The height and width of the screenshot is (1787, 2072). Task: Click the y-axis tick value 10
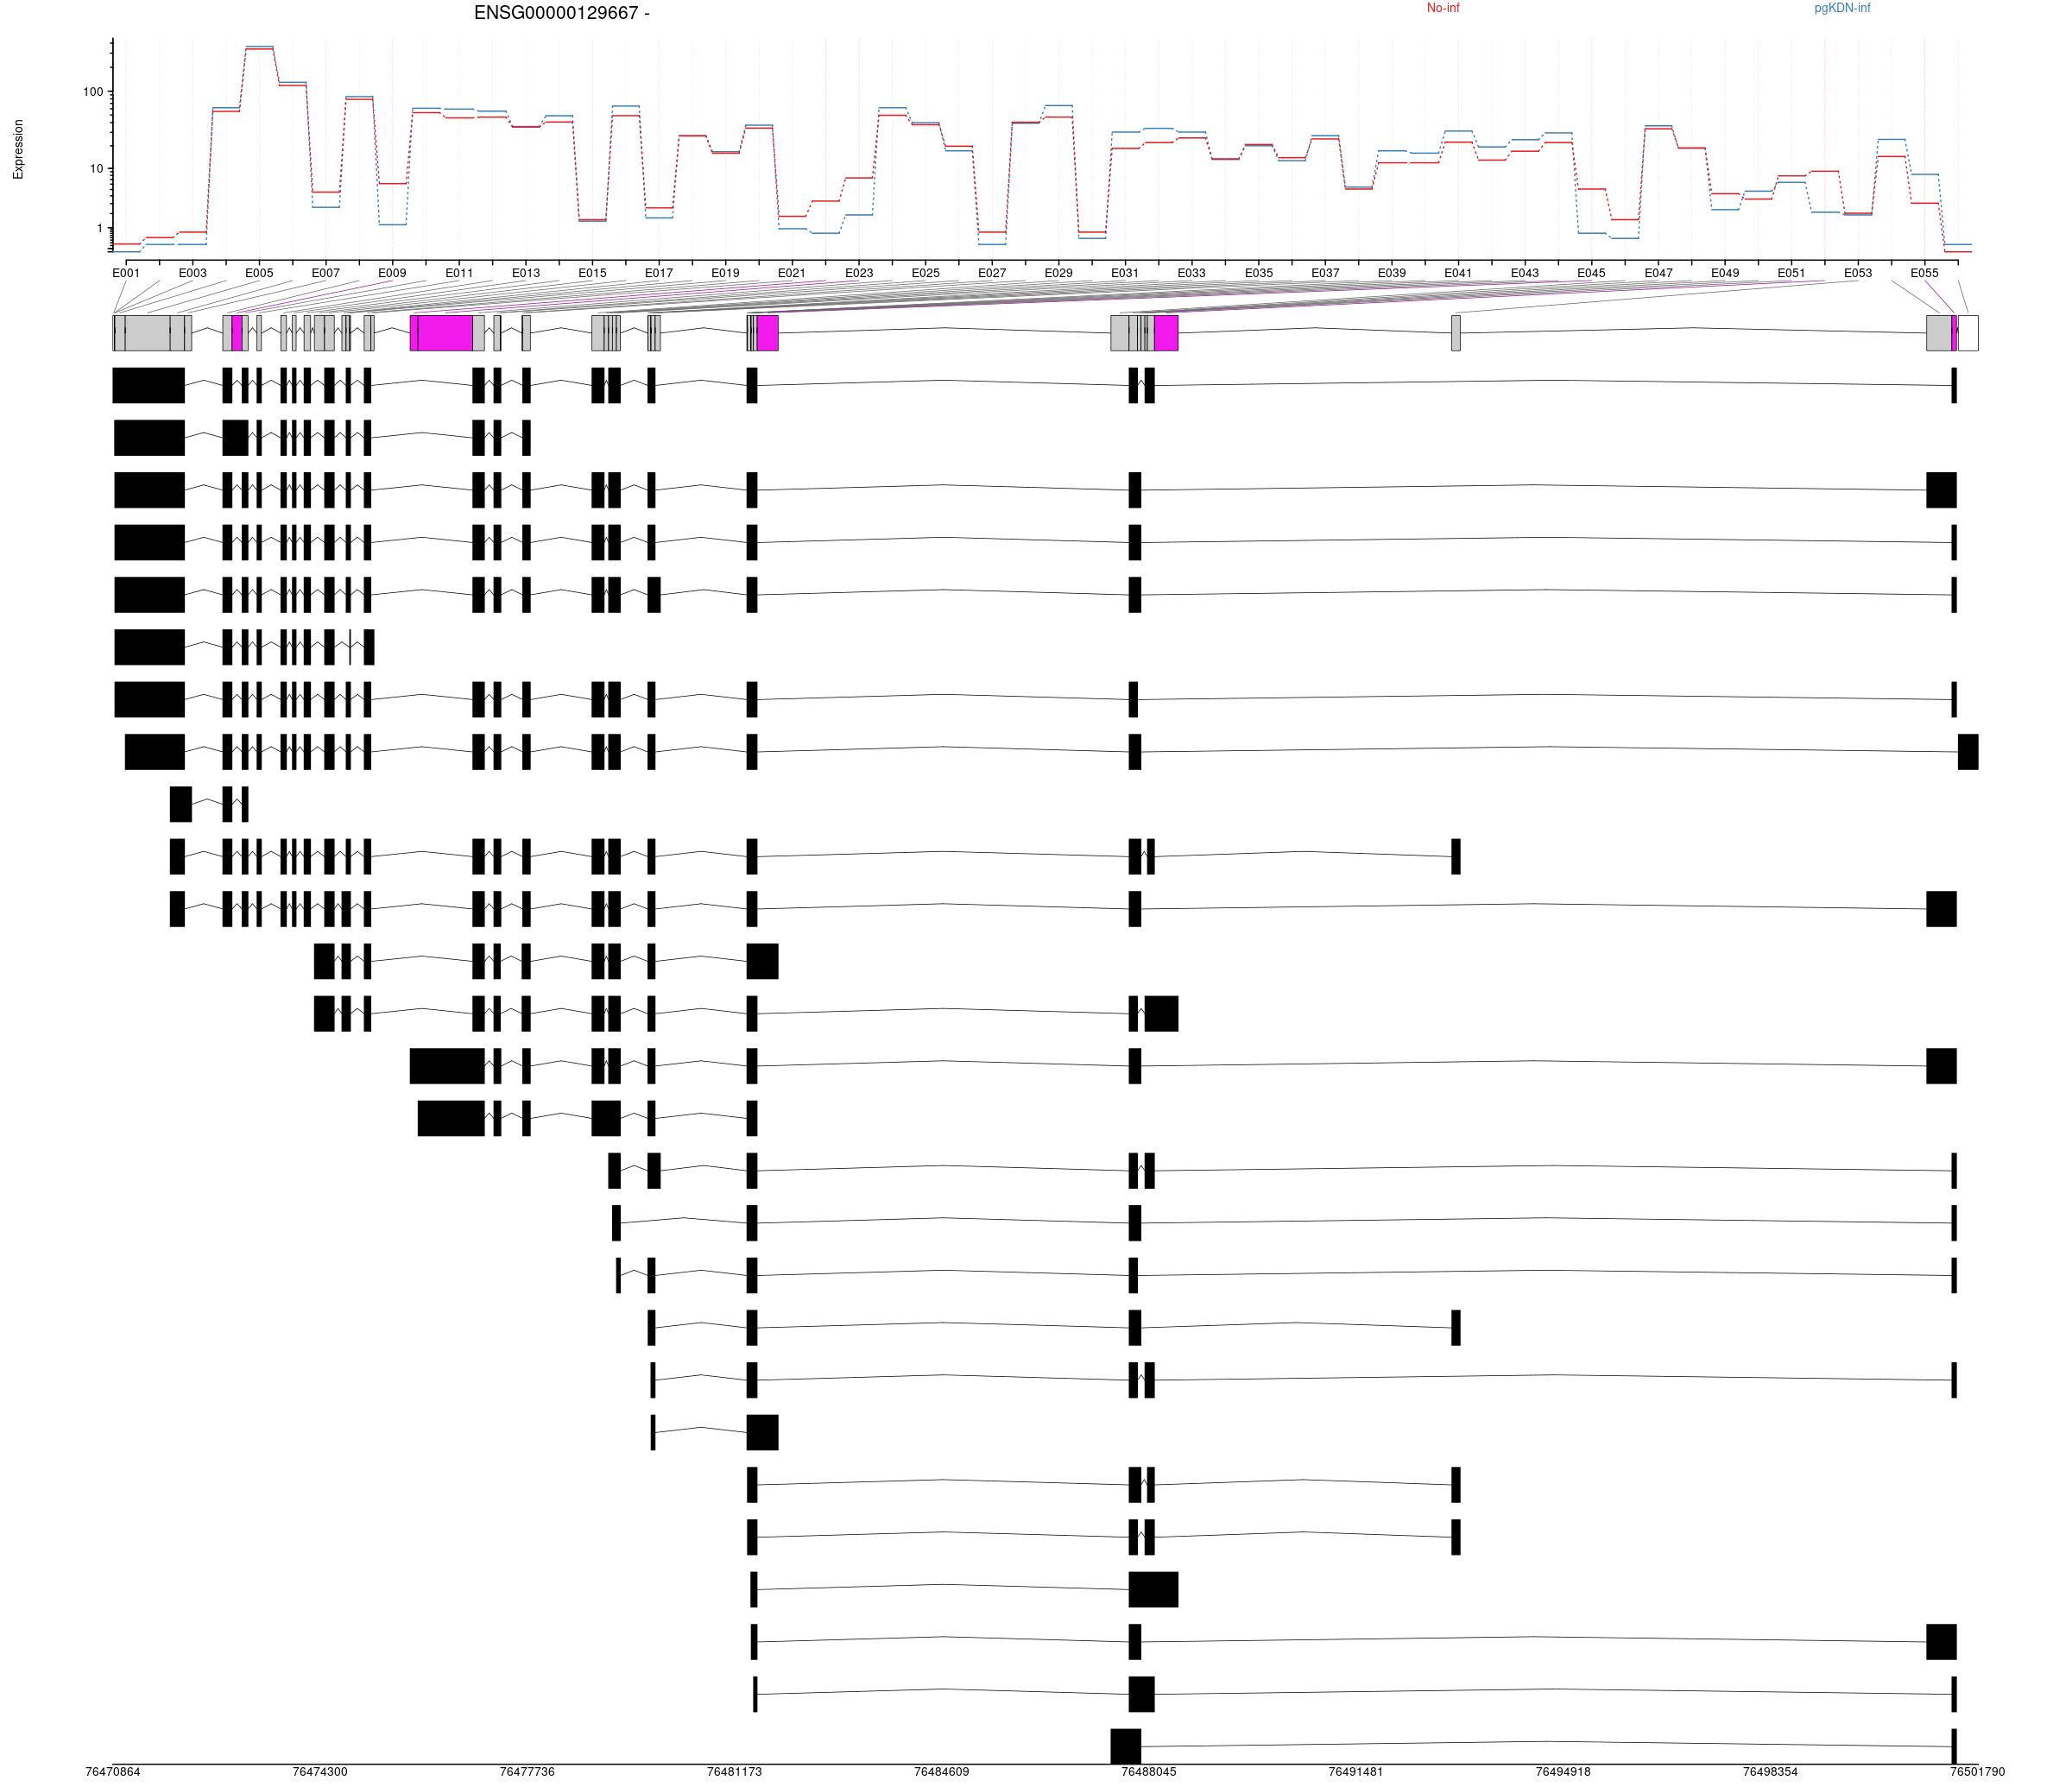pos(97,169)
